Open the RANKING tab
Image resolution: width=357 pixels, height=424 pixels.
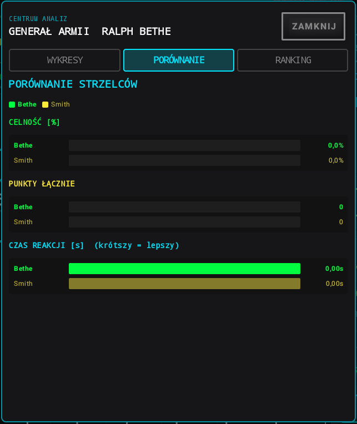pyautogui.click(x=293, y=60)
